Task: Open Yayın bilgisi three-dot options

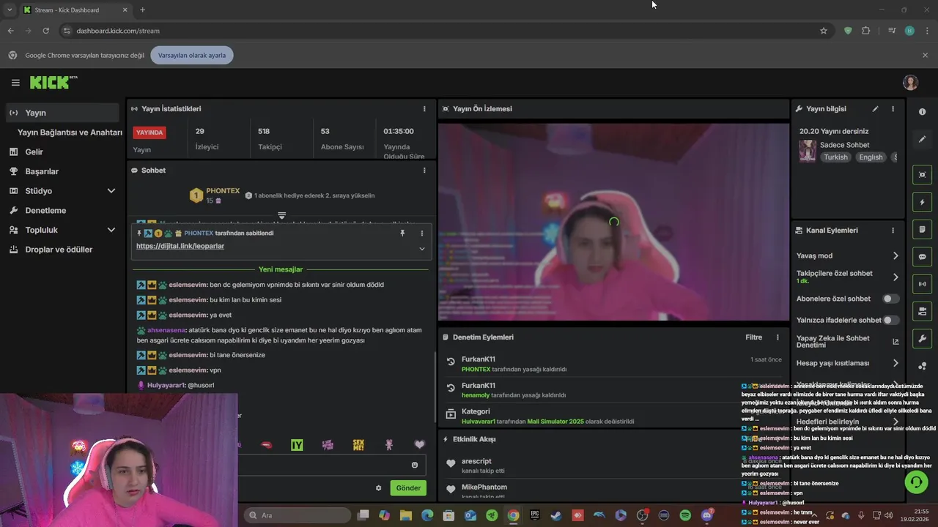Action: pos(893,109)
